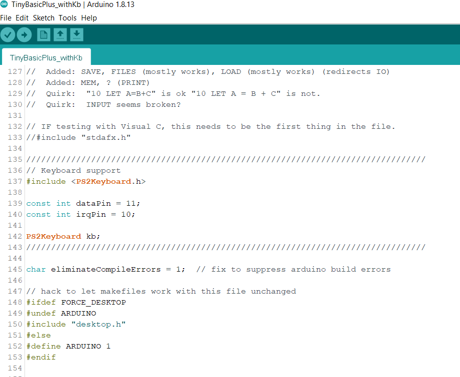Save the sketch via the Save icon
The height and width of the screenshot is (377, 460).
click(x=76, y=34)
